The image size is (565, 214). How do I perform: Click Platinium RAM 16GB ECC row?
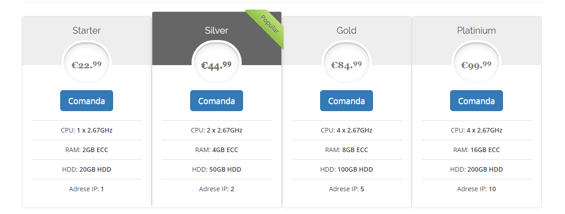tap(477, 150)
